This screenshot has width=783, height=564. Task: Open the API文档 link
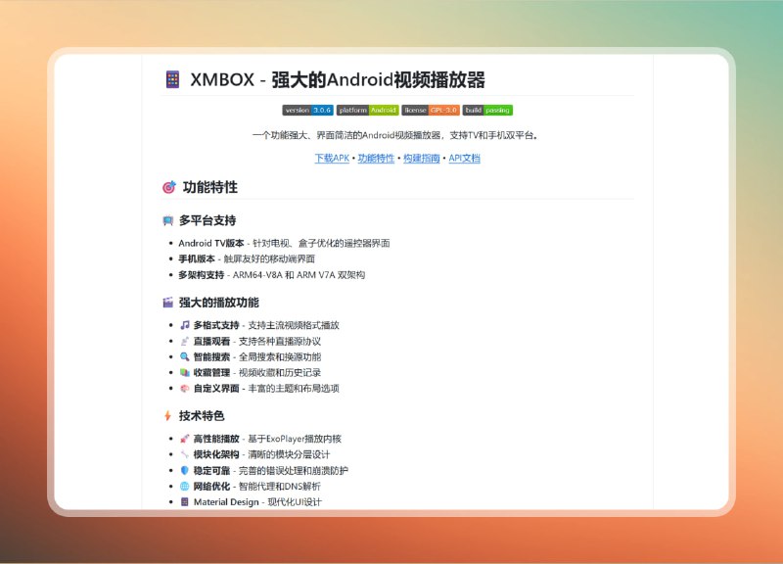tap(466, 157)
